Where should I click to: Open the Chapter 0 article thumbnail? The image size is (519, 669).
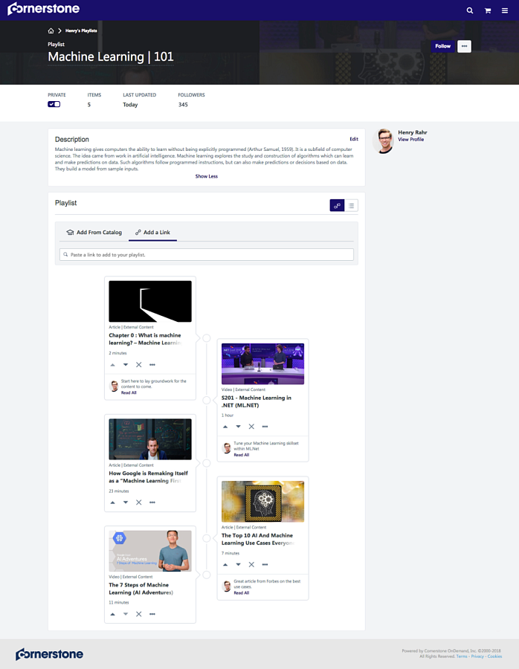150,301
